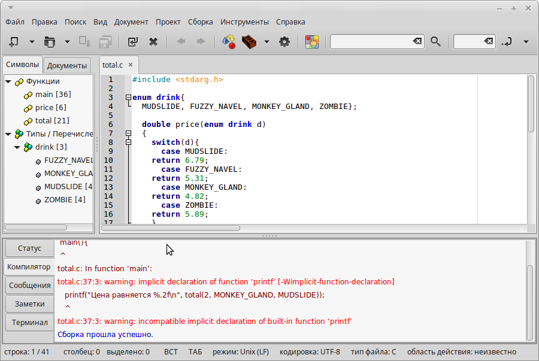Select FUZZY_NAVEL in the symbol tree
The image size is (539, 361).
68,160
